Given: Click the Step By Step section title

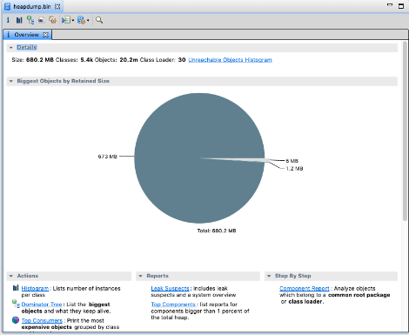Looking at the screenshot, I should [293, 276].
